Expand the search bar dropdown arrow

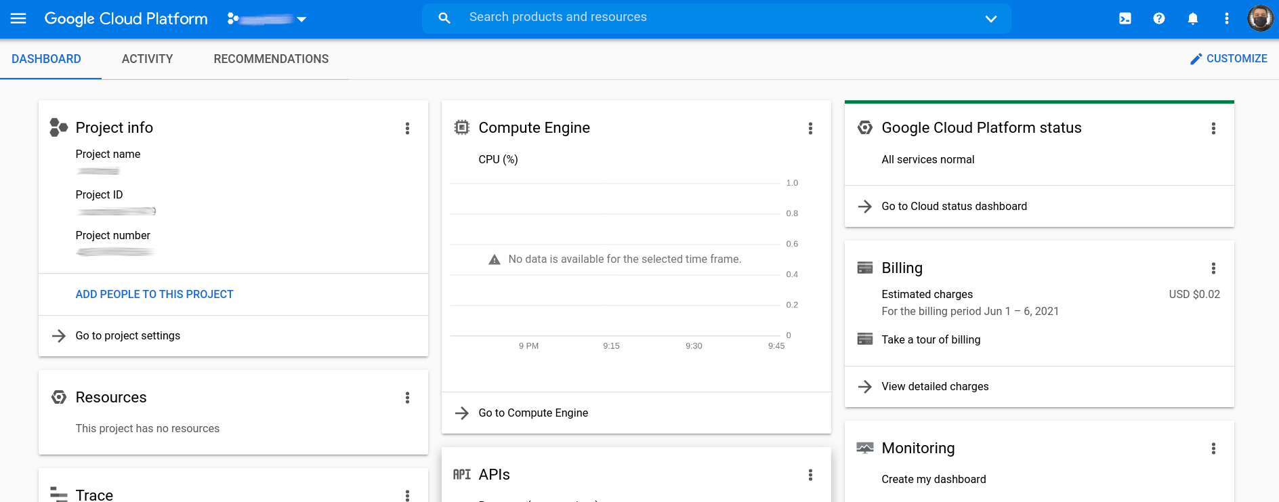tap(991, 18)
